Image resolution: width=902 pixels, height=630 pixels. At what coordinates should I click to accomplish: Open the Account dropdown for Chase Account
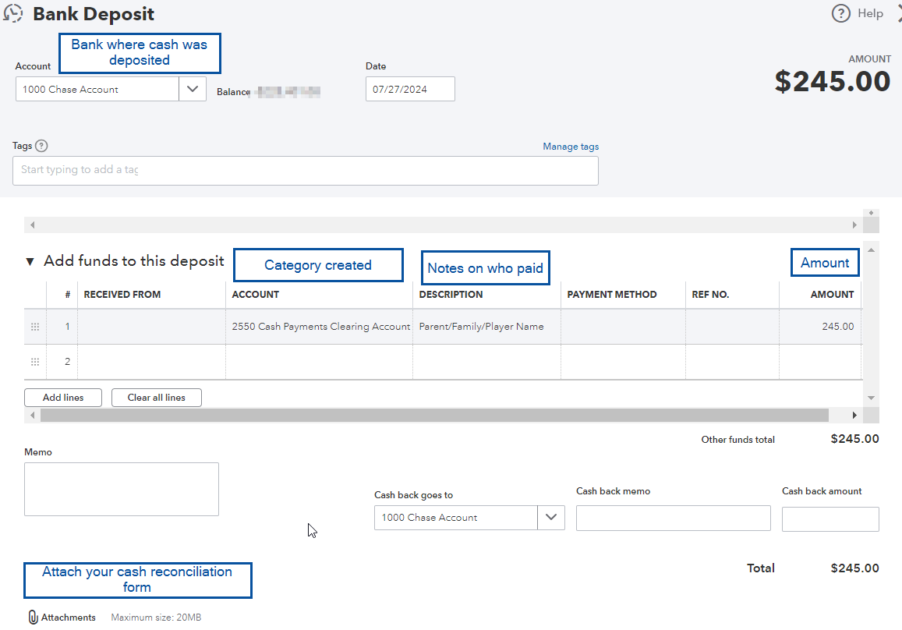click(192, 89)
